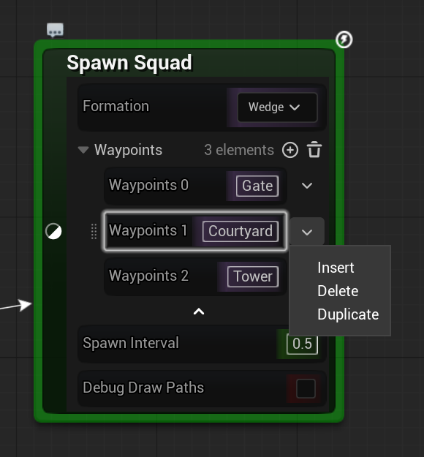Collapse node with the up caret
The height and width of the screenshot is (457, 424).
coord(199,311)
